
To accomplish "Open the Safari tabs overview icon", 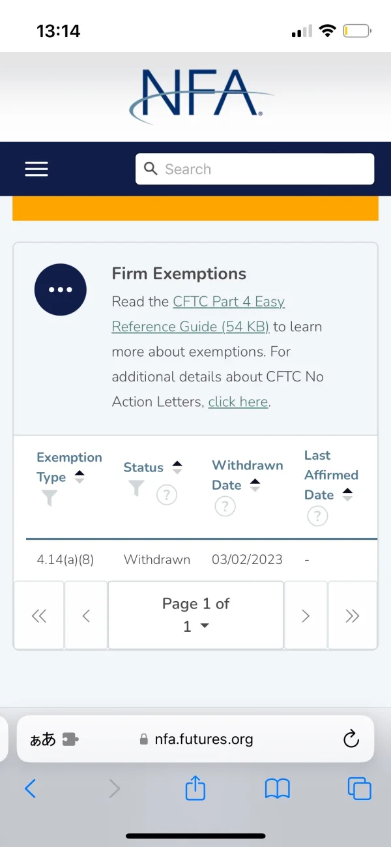I will [x=359, y=789].
